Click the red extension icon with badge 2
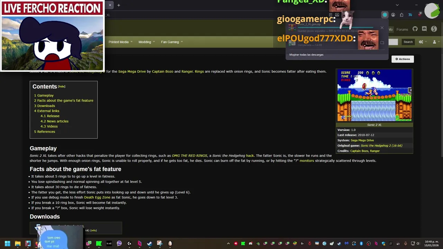Image resolution: width=443 pixels, height=249 pixels. point(420,15)
